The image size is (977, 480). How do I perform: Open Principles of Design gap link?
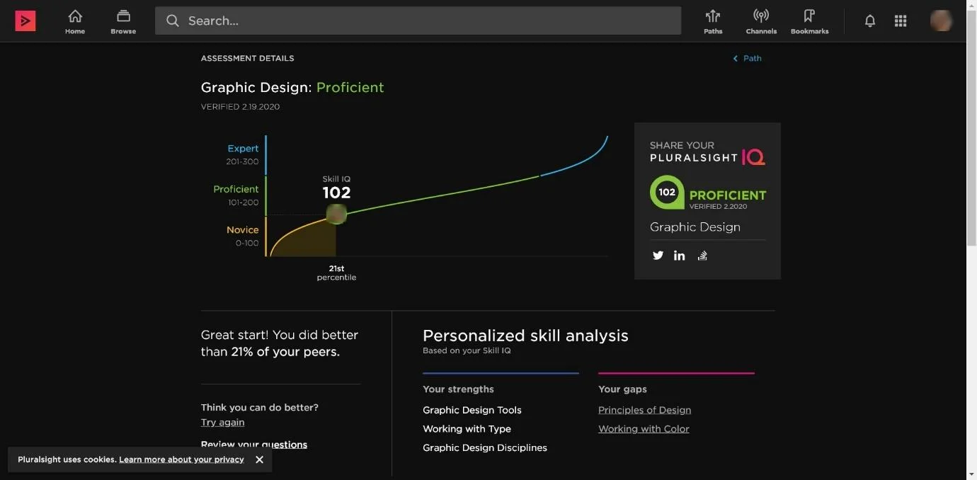click(644, 410)
